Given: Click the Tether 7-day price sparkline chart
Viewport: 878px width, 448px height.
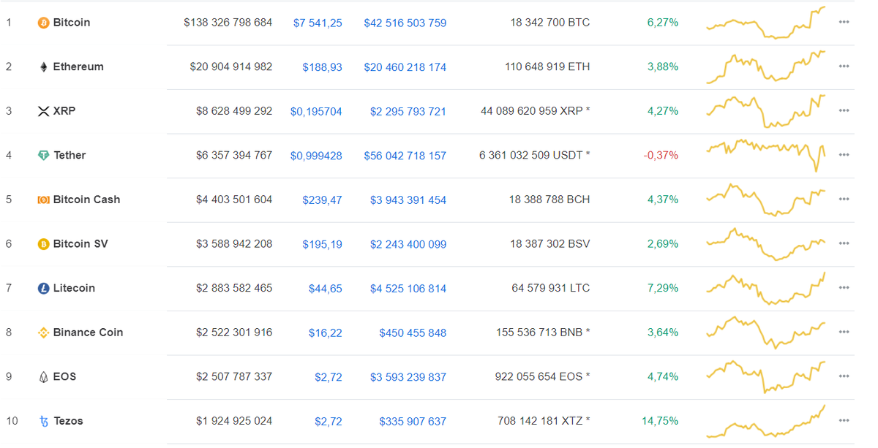Looking at the screenshot, I should (766, 155).
